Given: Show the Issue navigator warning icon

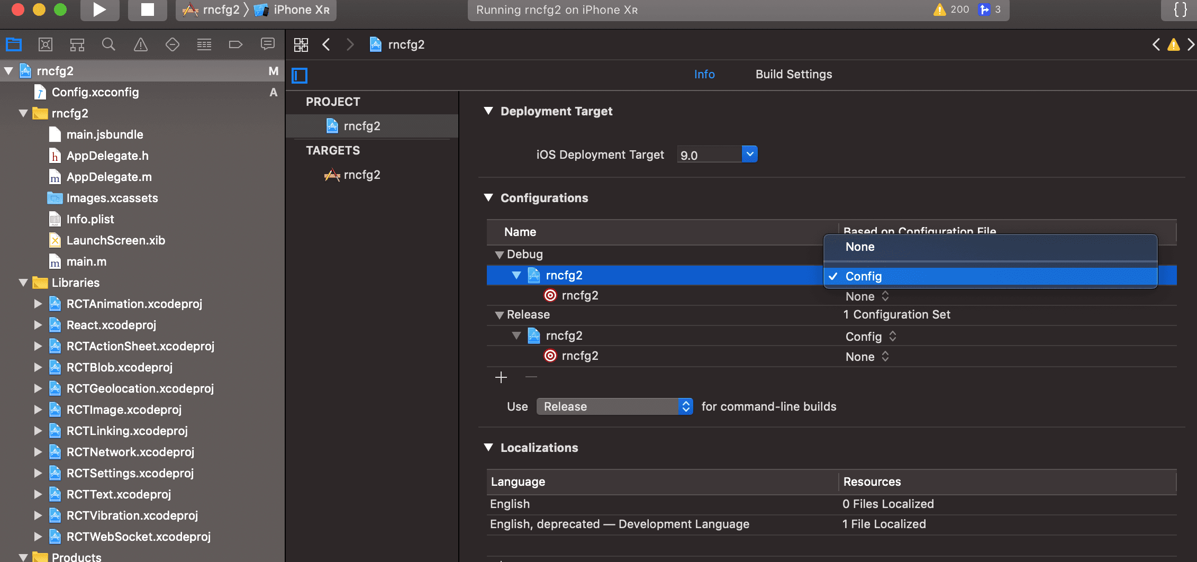Looking at the screenshot, I should pyautogui.click(x=140, y=45).
